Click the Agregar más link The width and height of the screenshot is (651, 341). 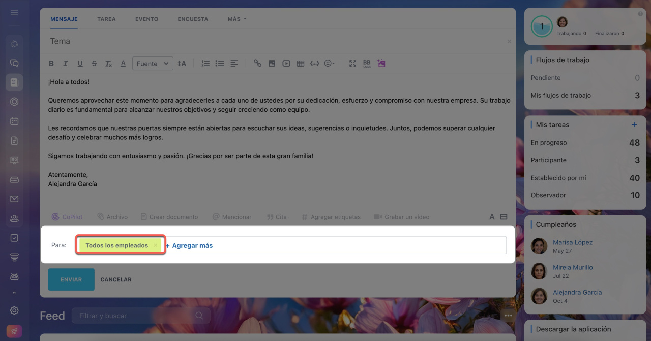point(189,245)
